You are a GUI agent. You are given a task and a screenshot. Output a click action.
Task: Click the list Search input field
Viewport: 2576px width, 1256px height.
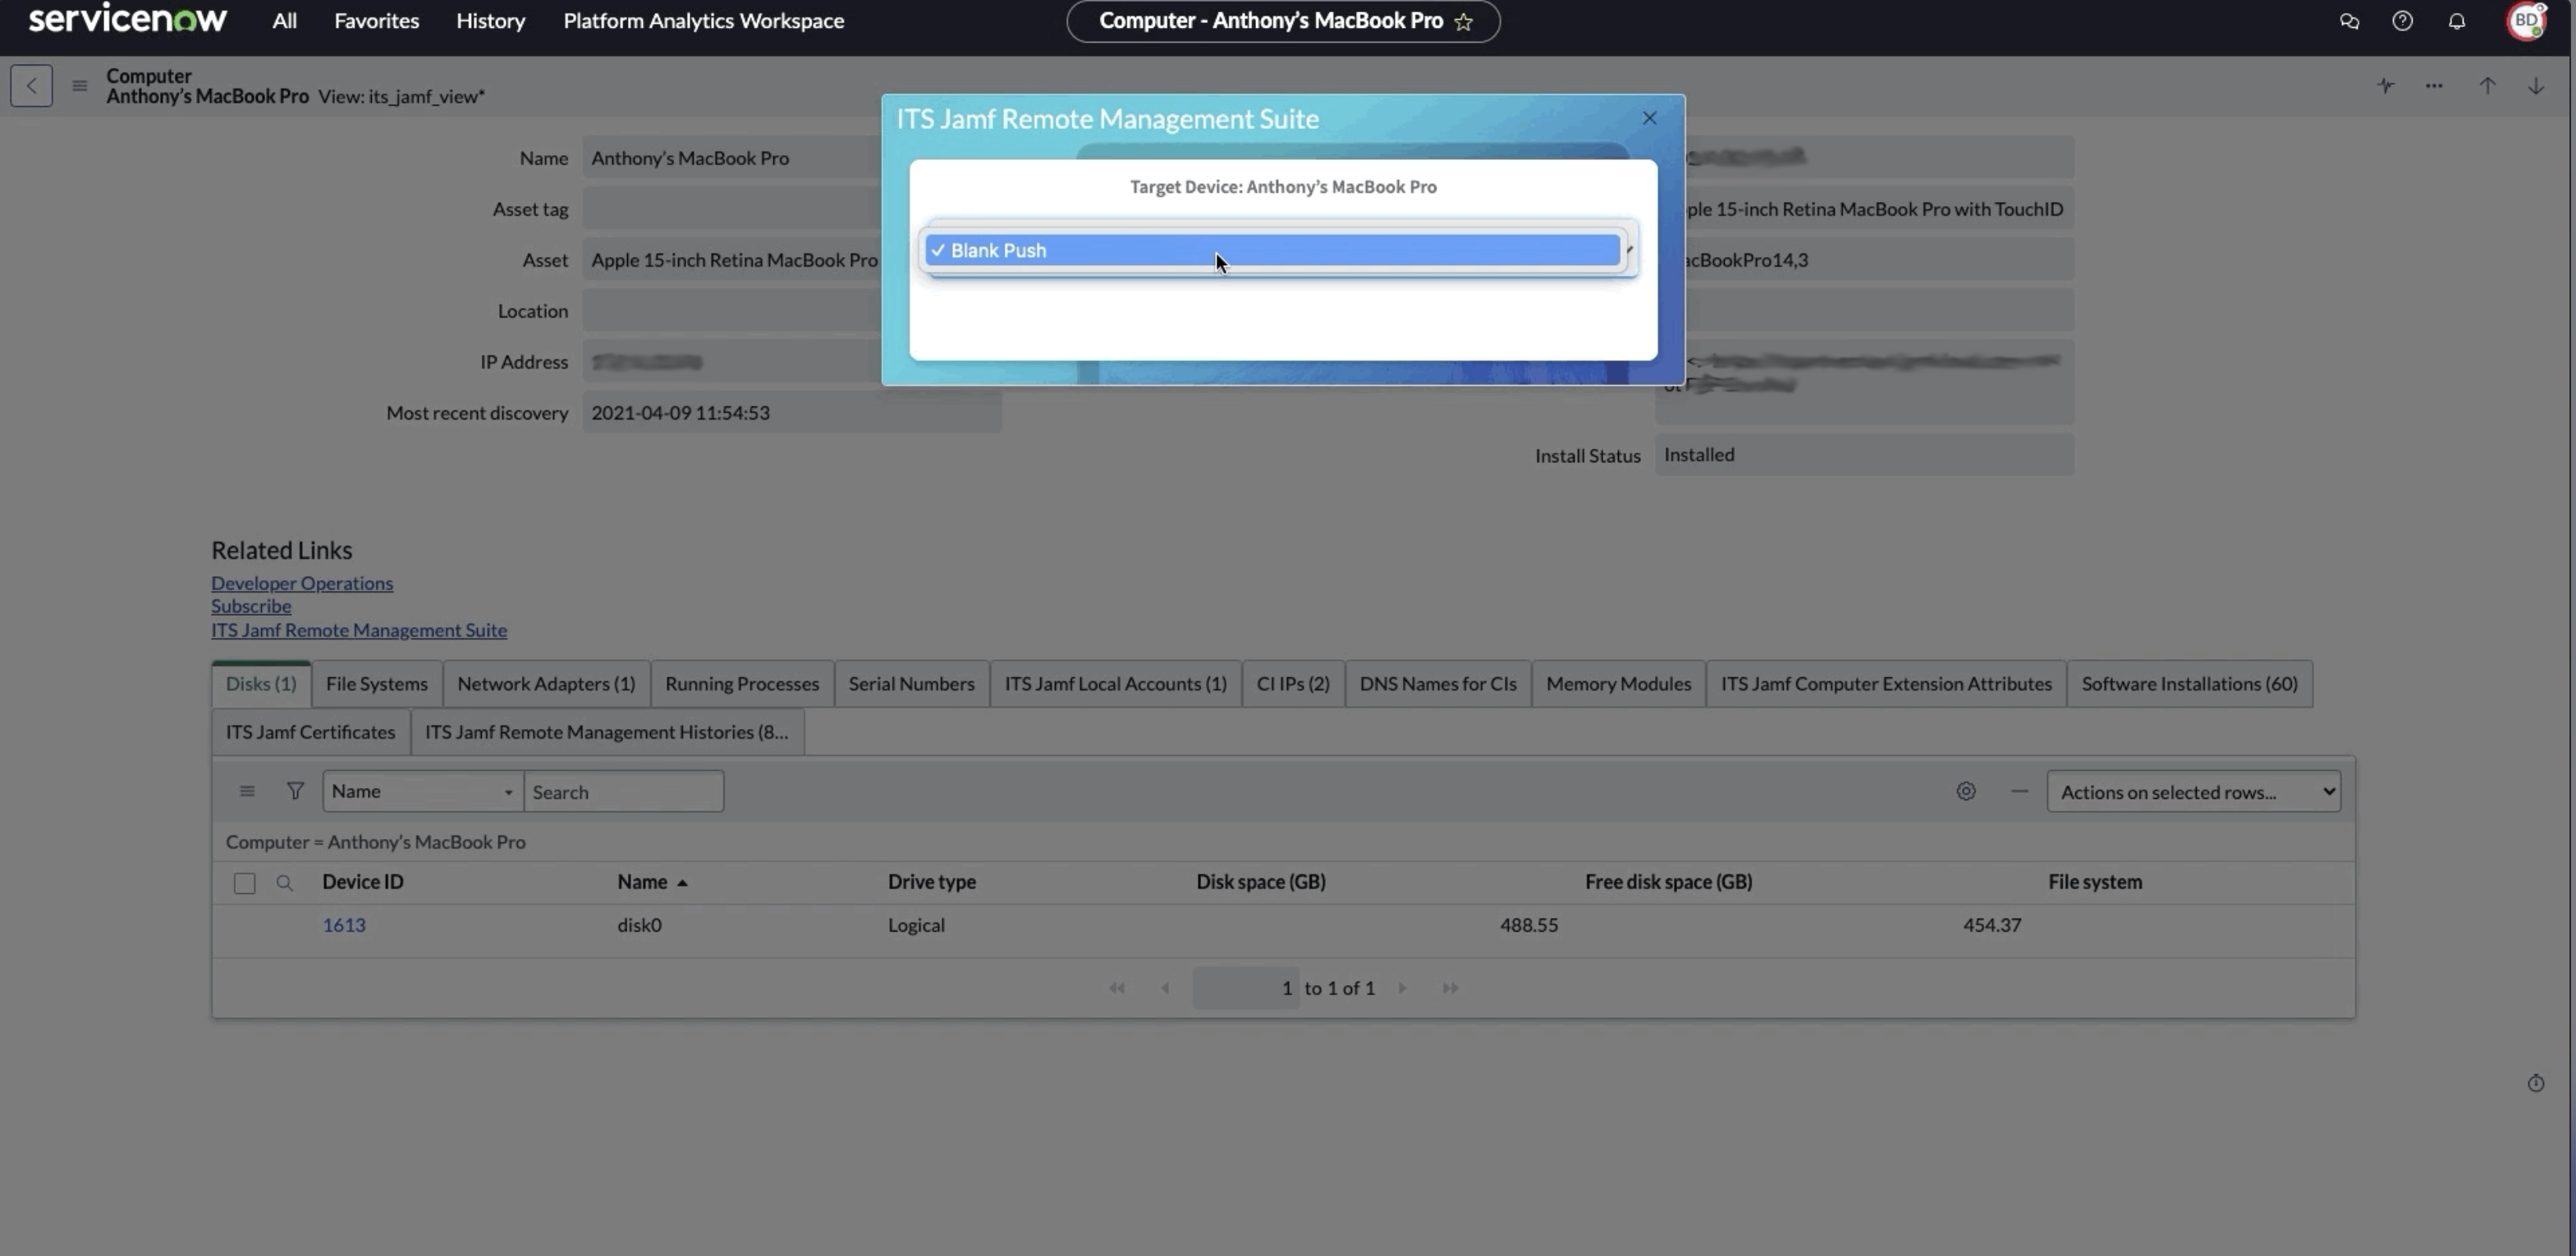(624, 791)
